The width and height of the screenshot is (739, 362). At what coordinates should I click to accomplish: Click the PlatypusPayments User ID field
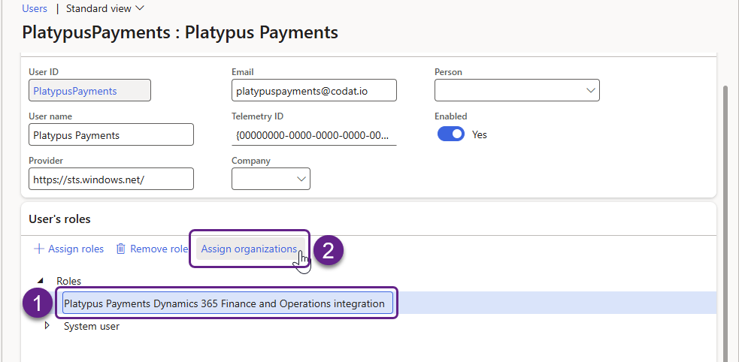pyautogui.click(x=89, y=91)
